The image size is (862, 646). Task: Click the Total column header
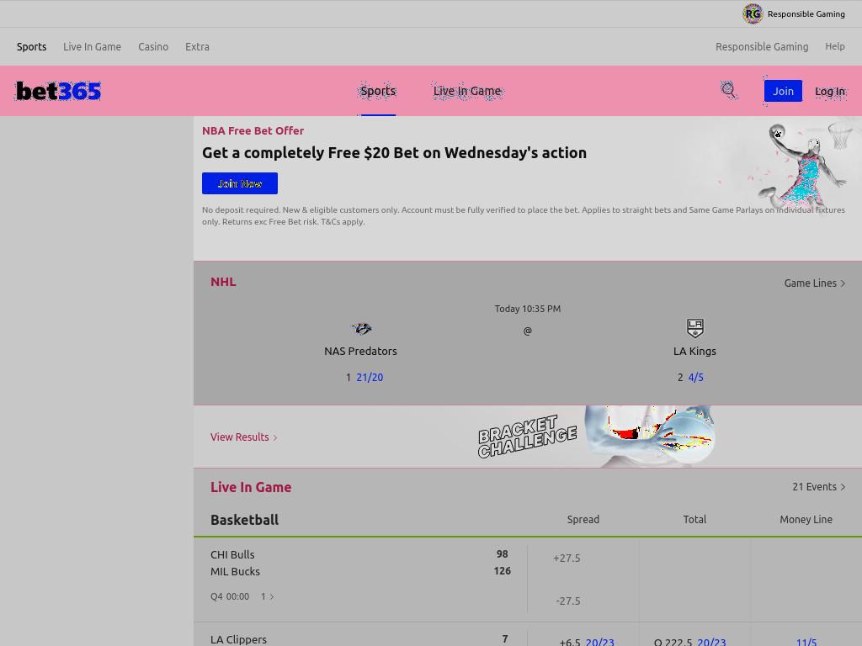click(x=694, y=519)
